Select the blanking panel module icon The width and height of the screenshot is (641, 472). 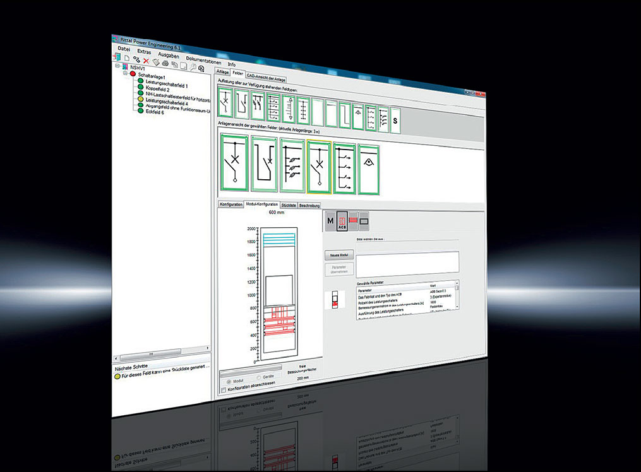[363, 220]
